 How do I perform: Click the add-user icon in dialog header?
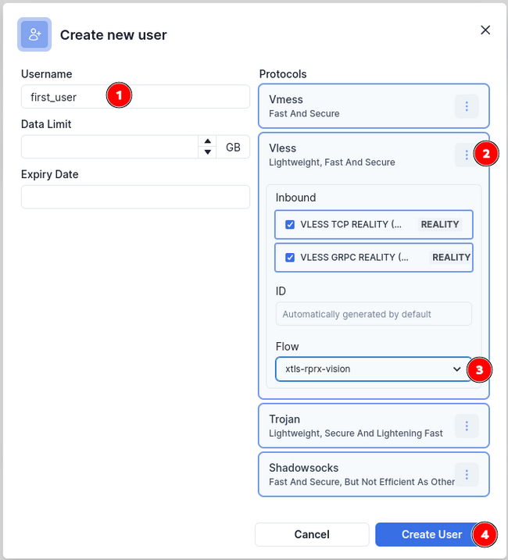pyautogui.click(x=34, y=34)
